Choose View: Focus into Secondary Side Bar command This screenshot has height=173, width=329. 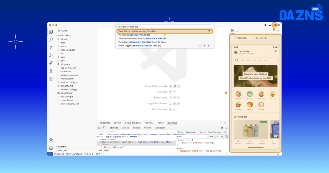164,31
